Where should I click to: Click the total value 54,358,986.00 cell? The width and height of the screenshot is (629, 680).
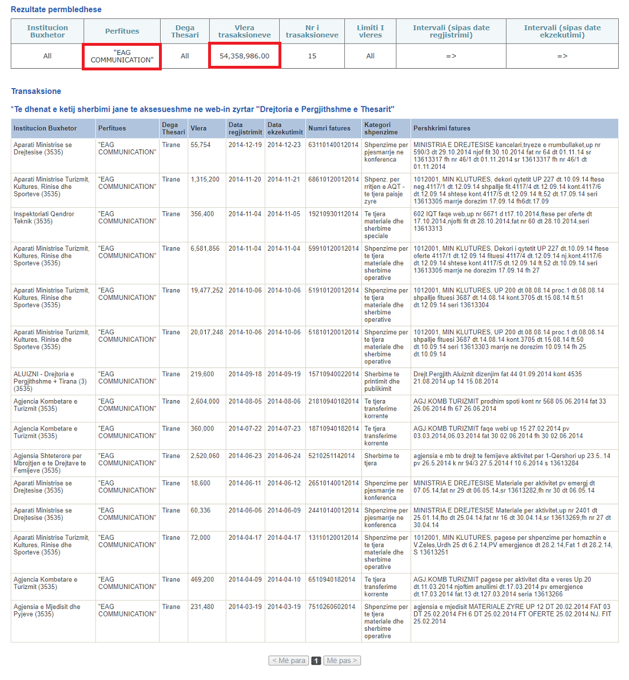pos(244,56)
